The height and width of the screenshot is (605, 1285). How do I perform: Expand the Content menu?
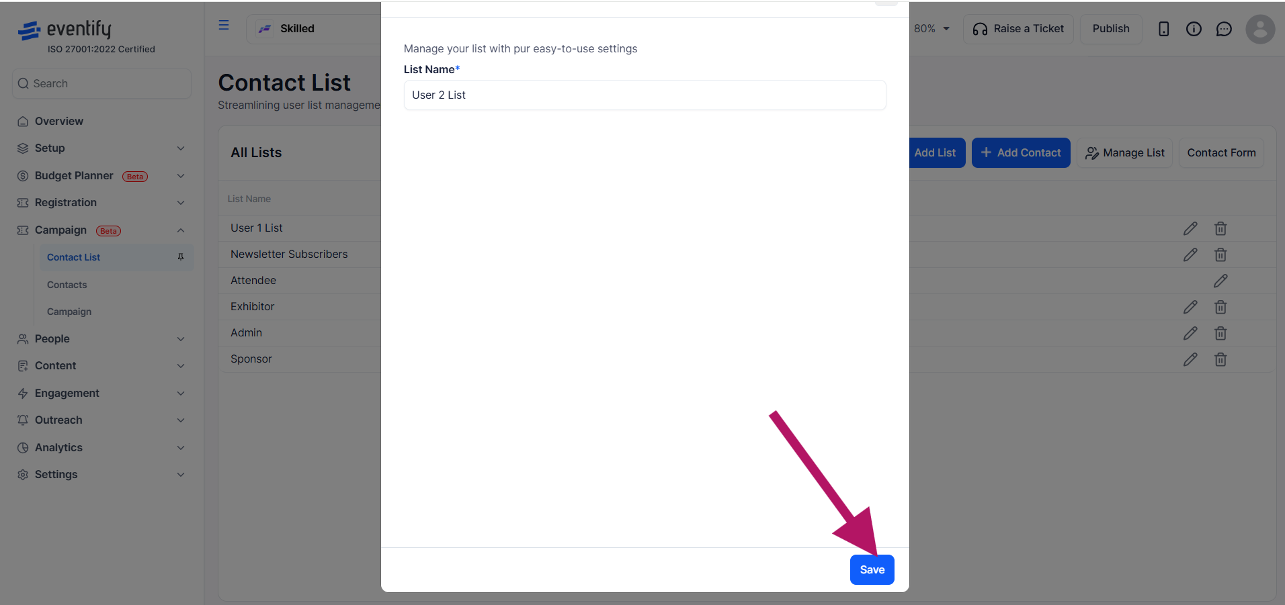101,366
